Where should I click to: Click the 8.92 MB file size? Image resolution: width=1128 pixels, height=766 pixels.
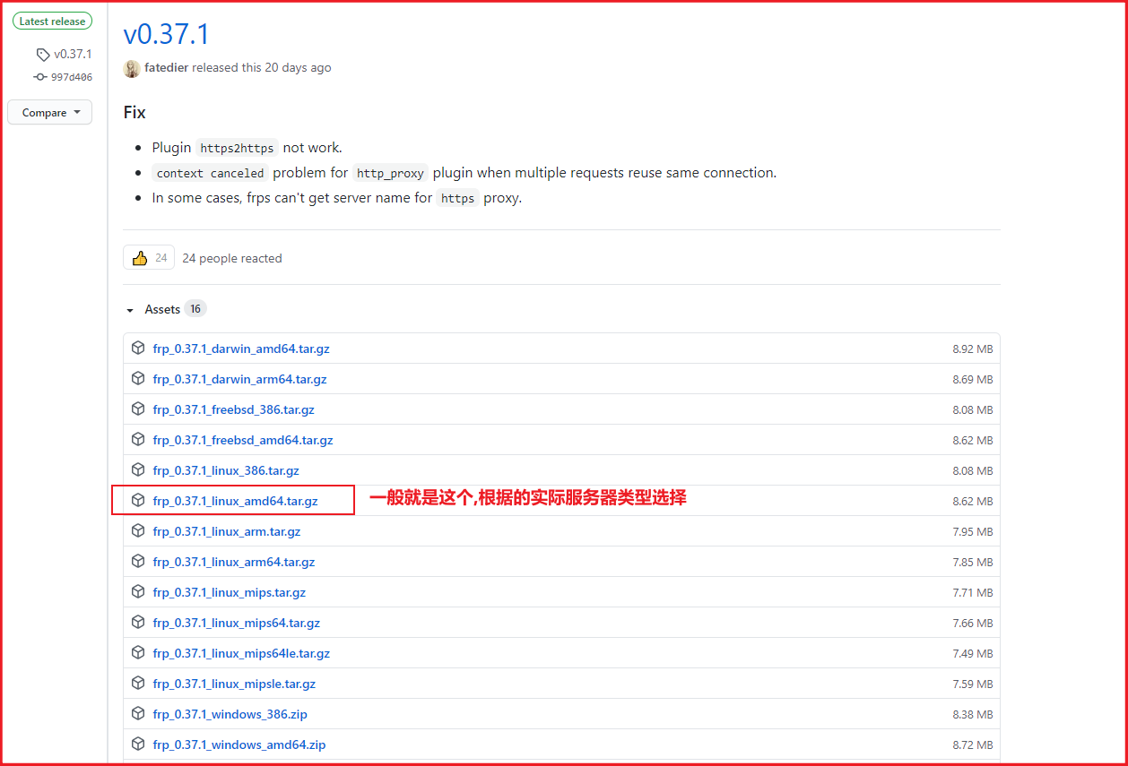point(973,349)
